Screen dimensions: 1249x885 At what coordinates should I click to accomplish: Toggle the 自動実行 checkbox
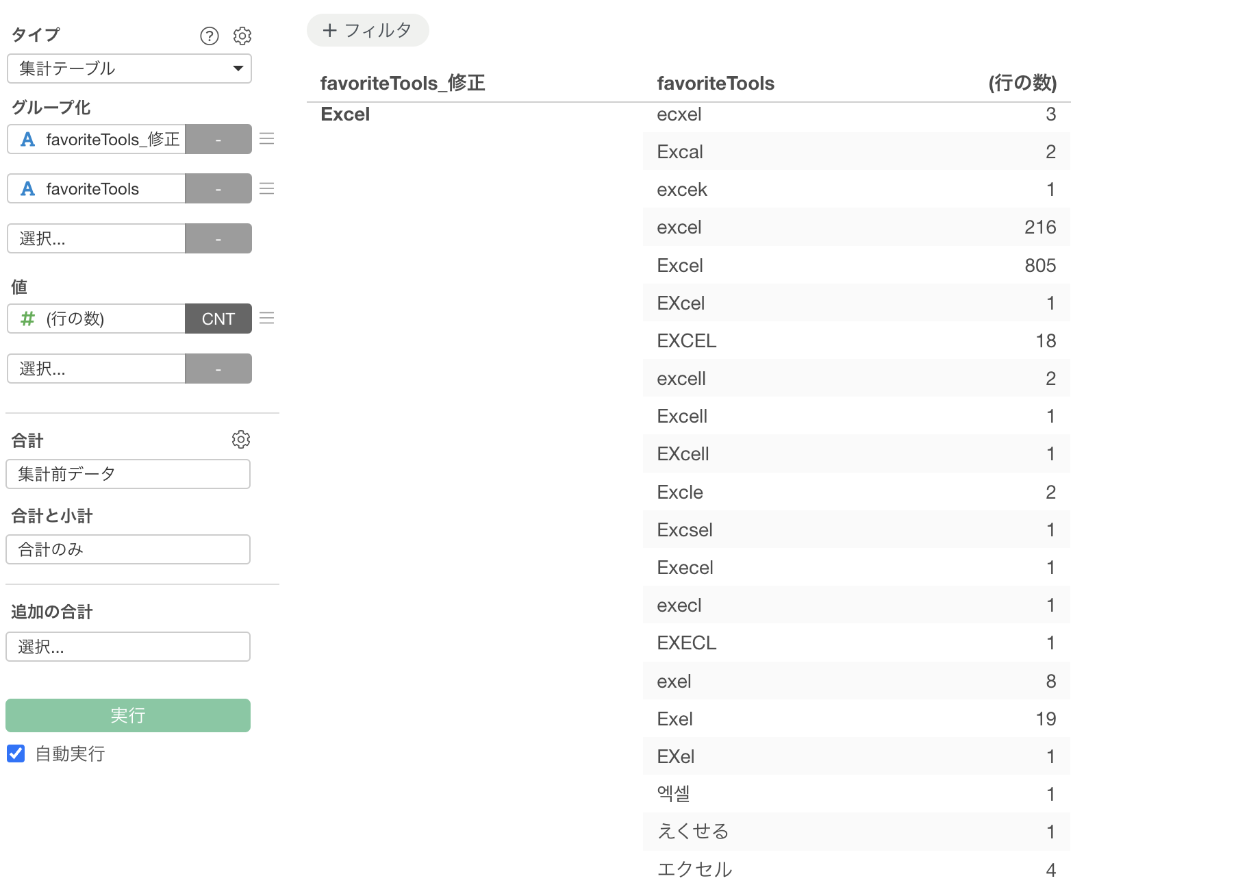click(x=16, y=754)
